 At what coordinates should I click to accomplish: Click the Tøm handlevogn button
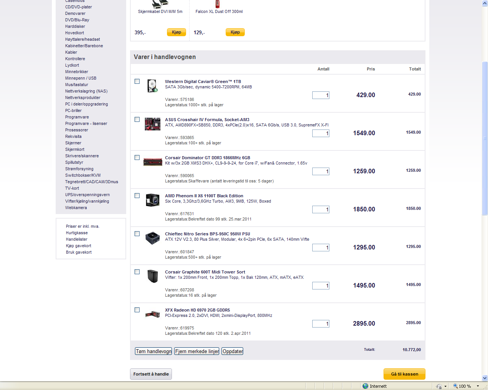[154, 351]
